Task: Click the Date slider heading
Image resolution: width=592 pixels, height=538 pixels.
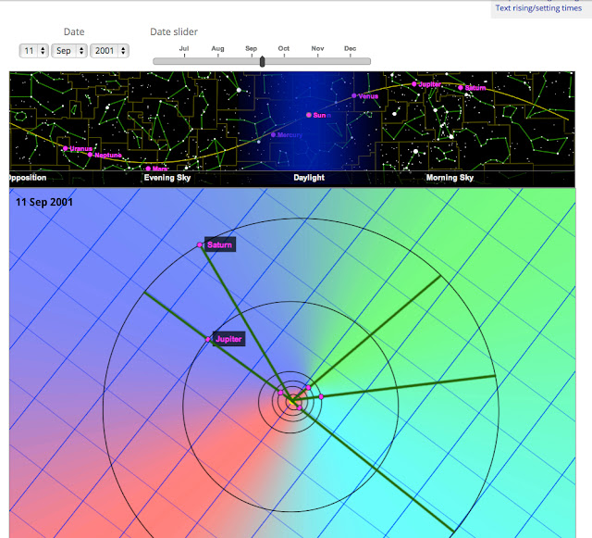Action: pos(174,31)
